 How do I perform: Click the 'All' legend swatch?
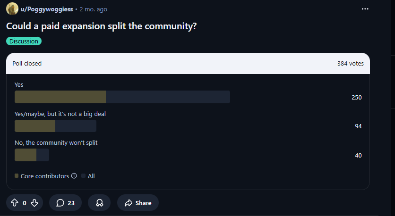click(x=83, y=176)
